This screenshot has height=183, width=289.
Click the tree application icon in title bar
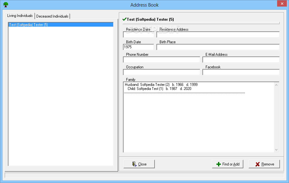coord(6,5)
